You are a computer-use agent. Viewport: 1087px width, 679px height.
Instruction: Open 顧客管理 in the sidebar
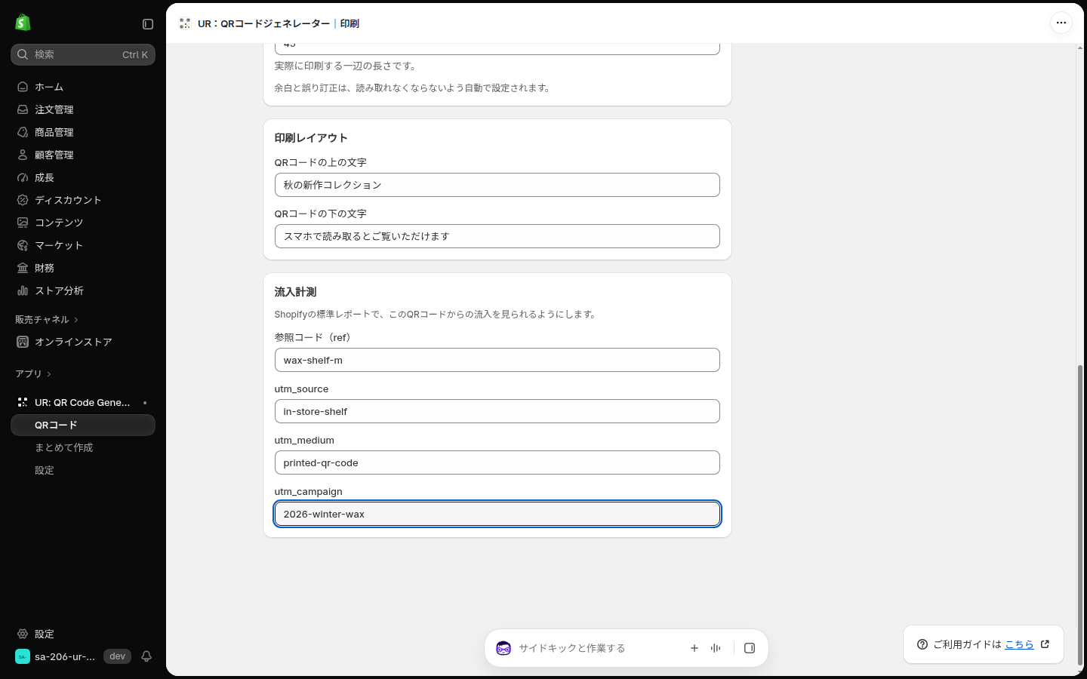pos(83,155)
